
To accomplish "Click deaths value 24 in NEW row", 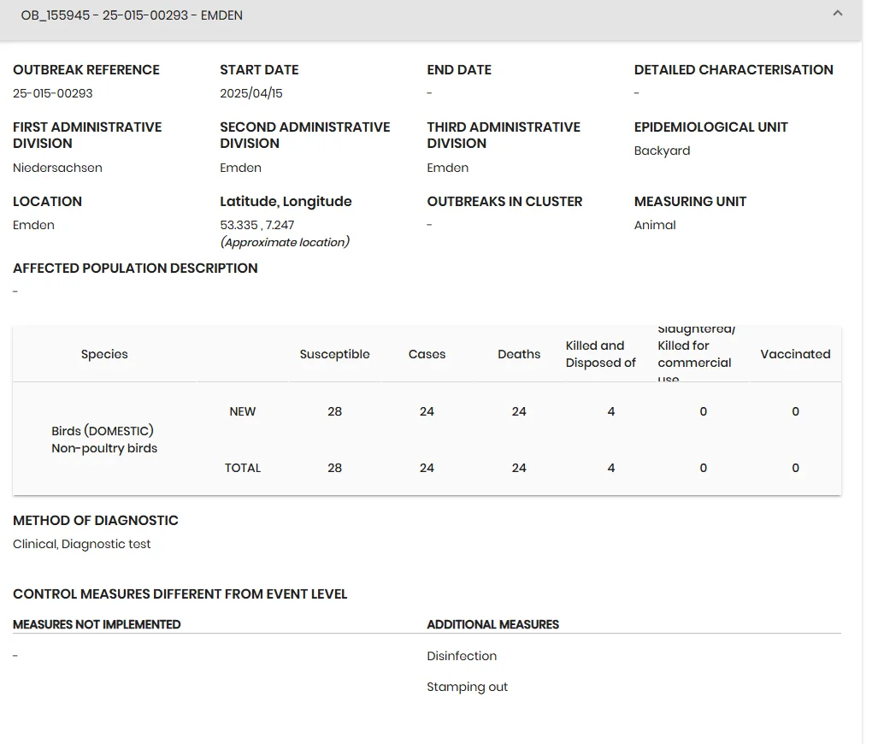I will (x=519, y=411).
